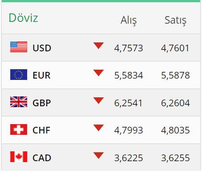Click the Canadian flag icon

pos(19,157)
